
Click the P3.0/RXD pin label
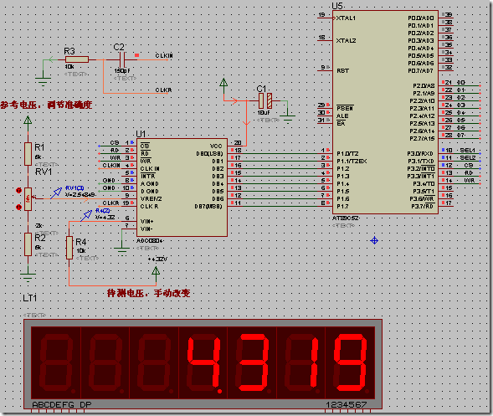tap(420, 154)
